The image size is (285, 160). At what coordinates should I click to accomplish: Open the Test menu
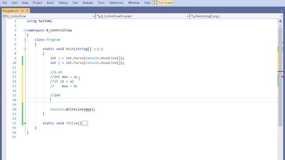75,3
